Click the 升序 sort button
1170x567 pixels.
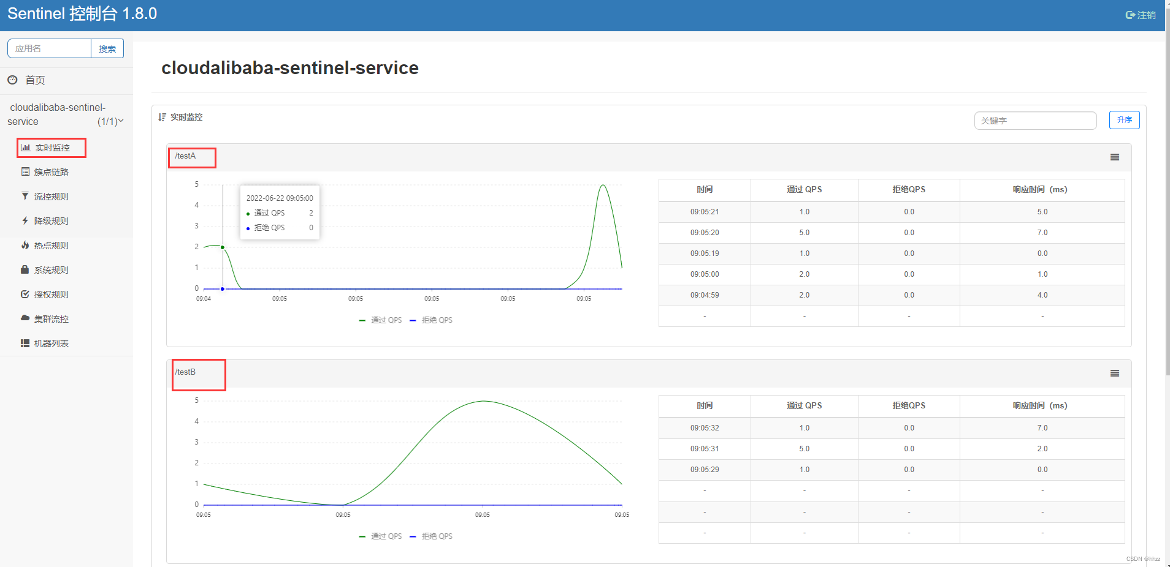(1124, 120)
